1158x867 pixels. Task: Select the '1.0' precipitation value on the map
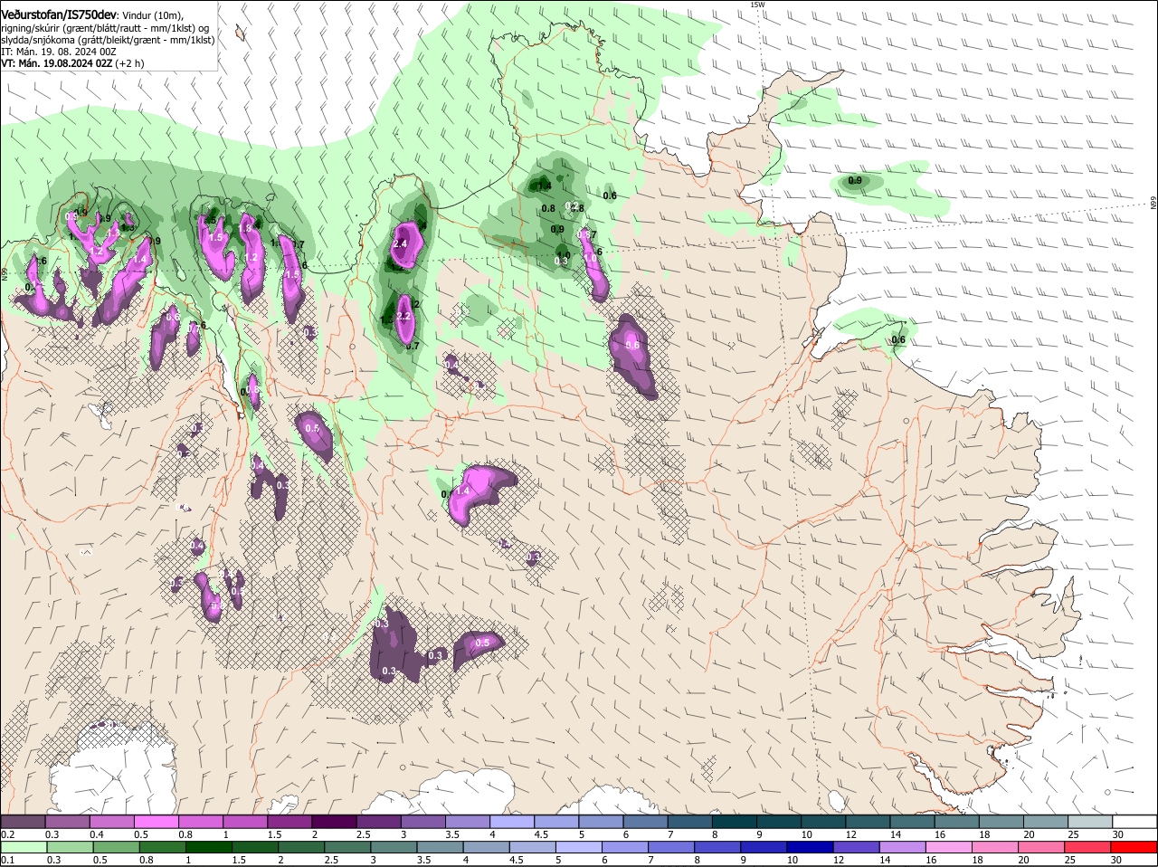(x=591, y=258)
